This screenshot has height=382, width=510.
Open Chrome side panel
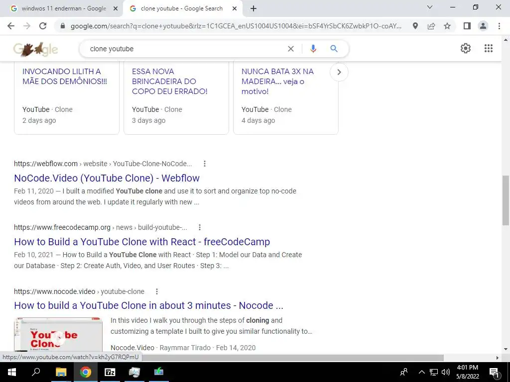(x=467, y=26)
